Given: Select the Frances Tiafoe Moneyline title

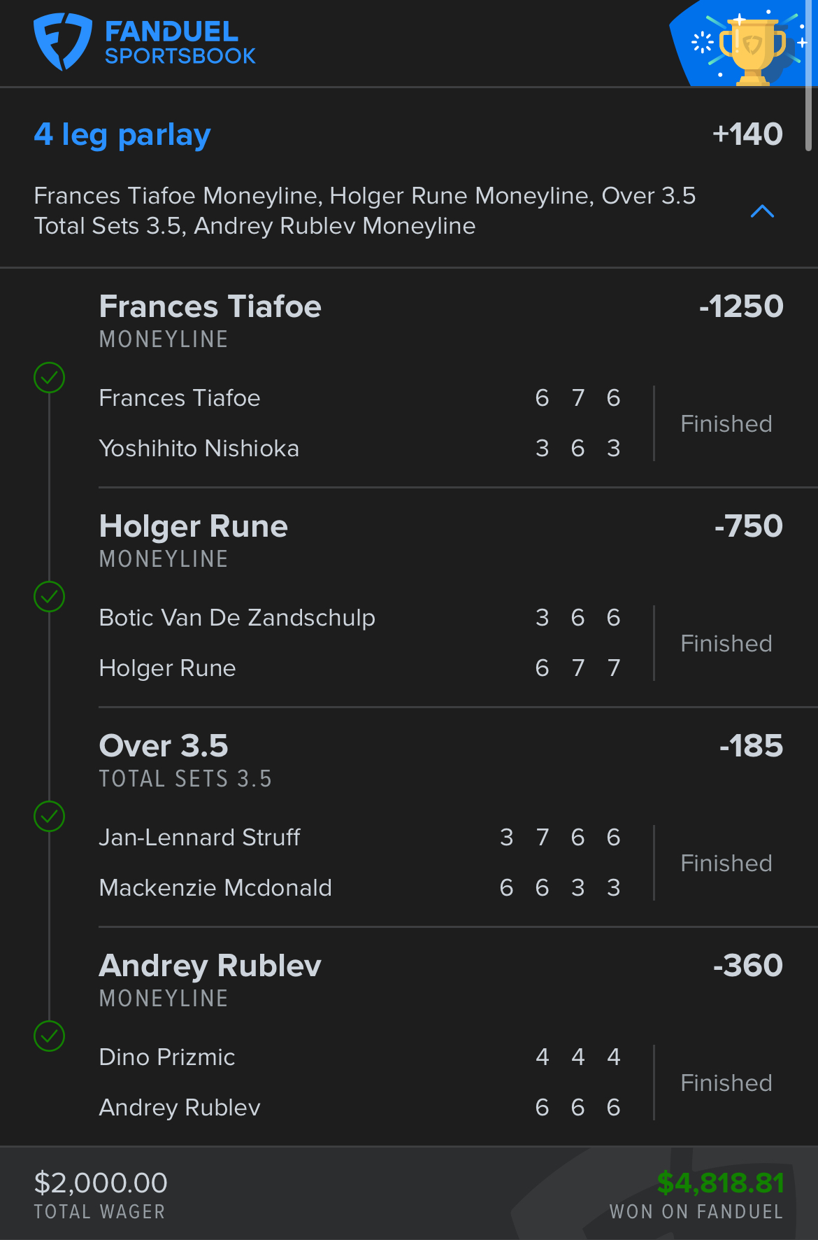Looking at the screenshot, I should click(210, 307).
